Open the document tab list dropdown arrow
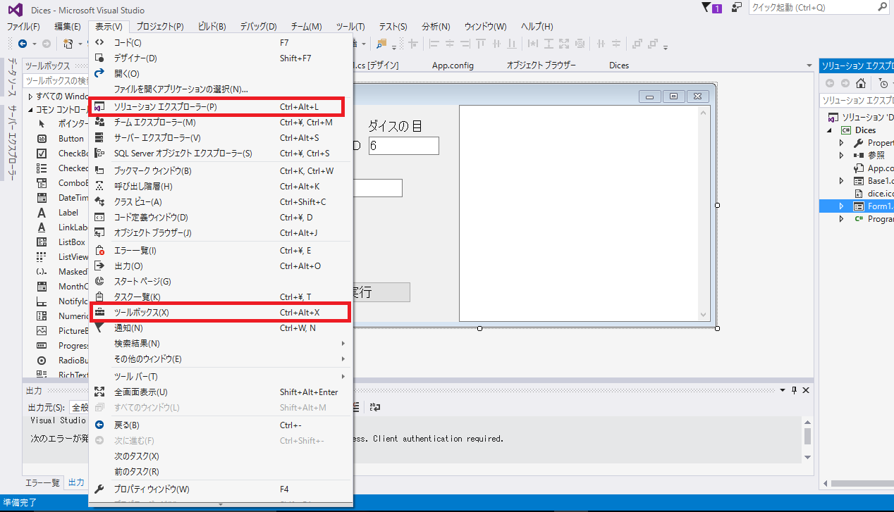Screen dimensions: 894x512 [809, 65]
